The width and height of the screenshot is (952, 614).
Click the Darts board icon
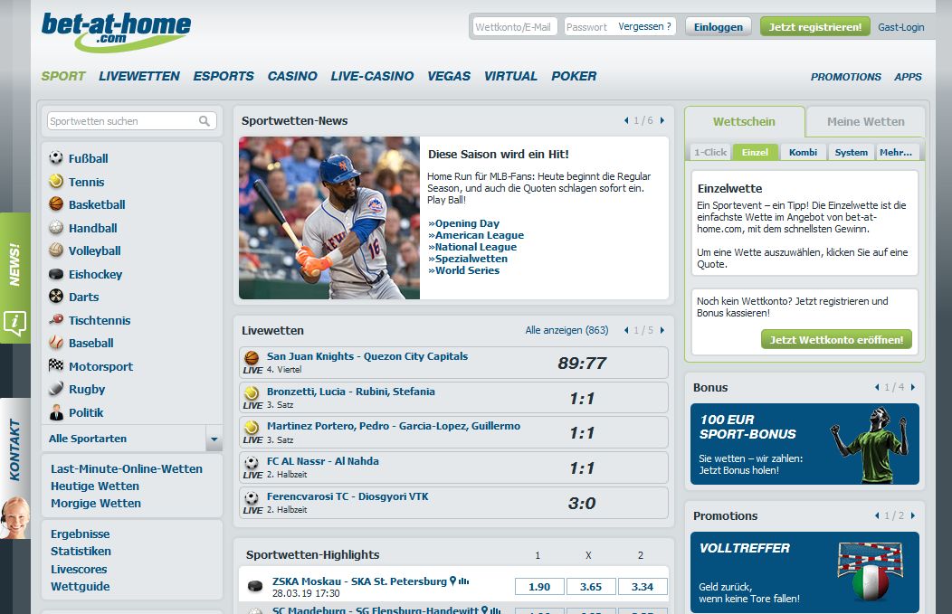pos(56,296)
